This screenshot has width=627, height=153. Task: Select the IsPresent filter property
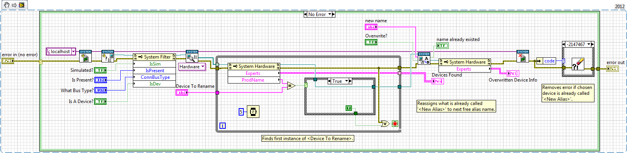pyautogui.click(x=154, y=71)
